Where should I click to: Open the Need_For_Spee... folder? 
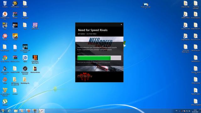click(x=196, y=91)
